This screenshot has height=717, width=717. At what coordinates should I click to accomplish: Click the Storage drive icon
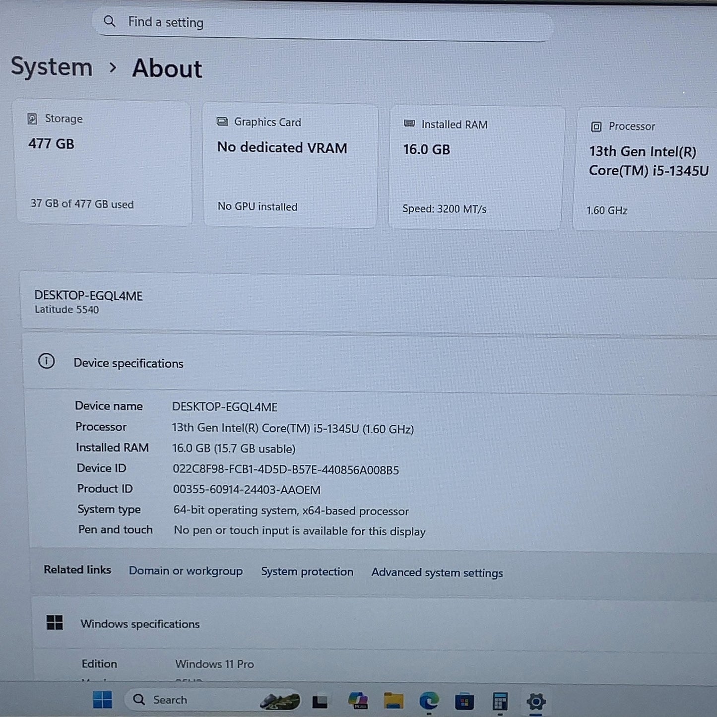(x=32, y=119)
